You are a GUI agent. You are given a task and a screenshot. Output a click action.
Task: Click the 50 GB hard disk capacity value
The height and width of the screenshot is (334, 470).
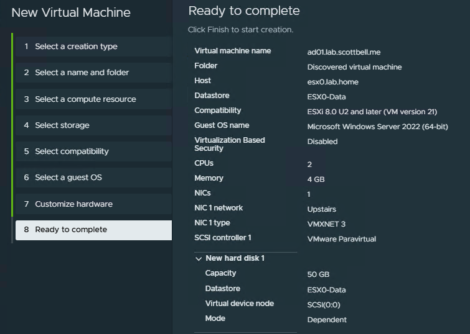(x=318, y=274)
